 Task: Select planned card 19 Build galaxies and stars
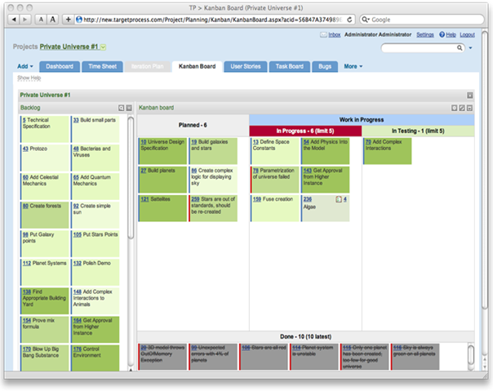[x=213, y=151]
